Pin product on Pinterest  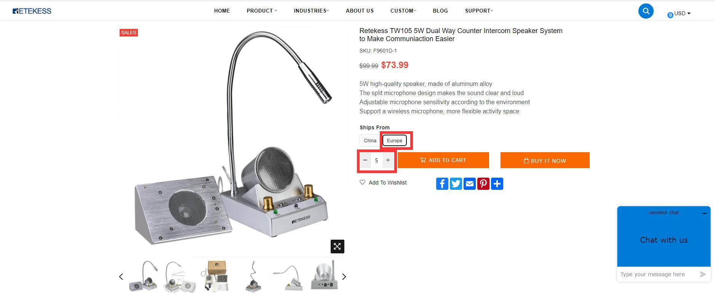pos(483,184)
